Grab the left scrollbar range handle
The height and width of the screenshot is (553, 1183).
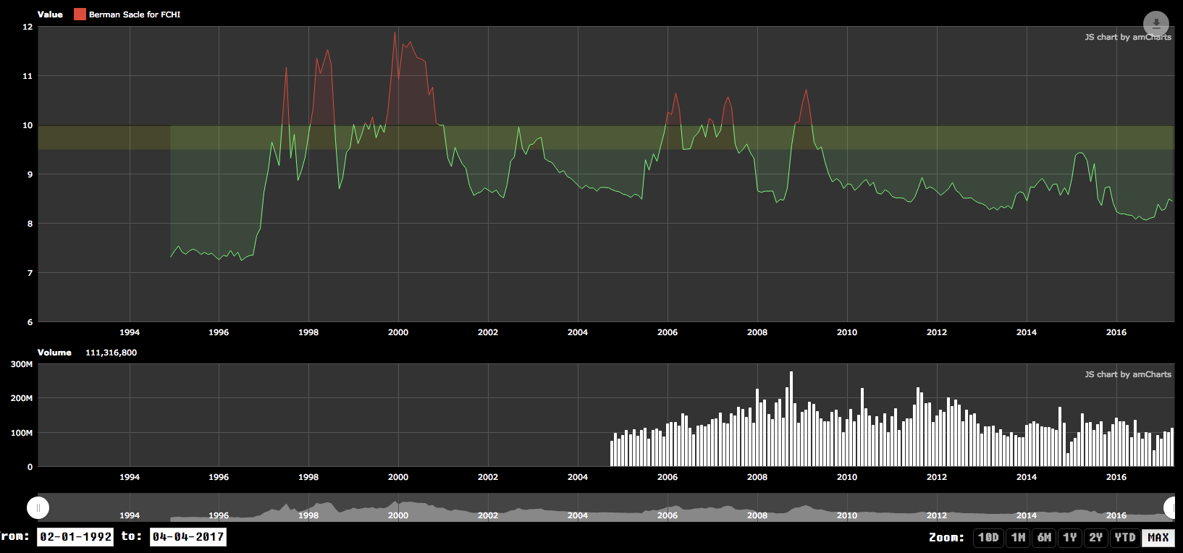[38, 508]
